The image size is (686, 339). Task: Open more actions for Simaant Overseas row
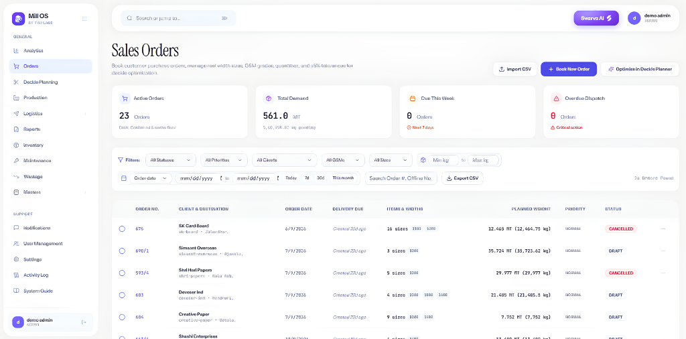click(x=663, y=251)
